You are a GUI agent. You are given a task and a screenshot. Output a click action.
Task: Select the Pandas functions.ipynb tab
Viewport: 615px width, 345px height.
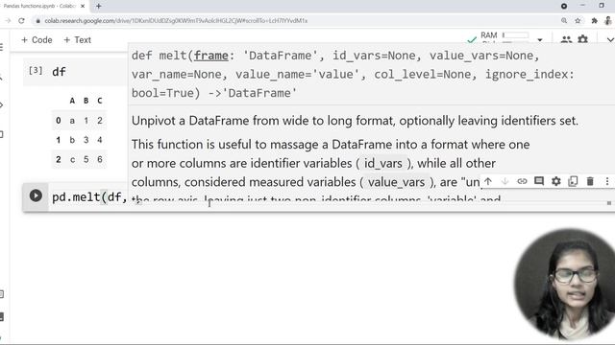point(39,7)
